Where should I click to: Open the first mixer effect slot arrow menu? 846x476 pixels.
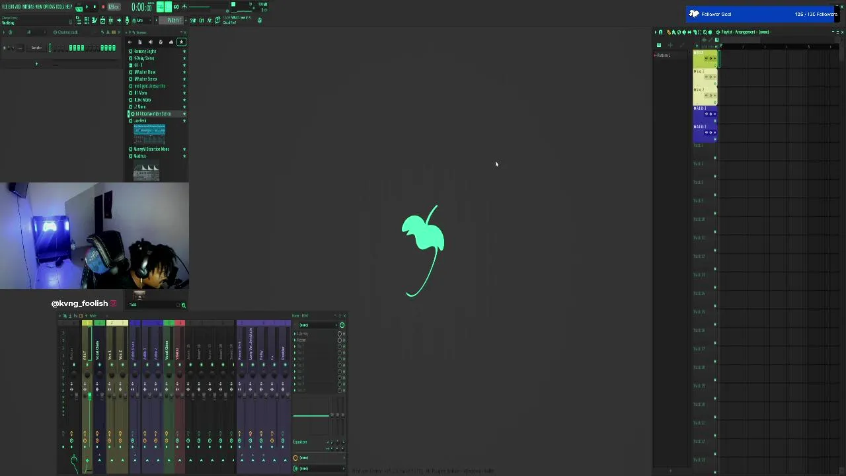(x=295, y=334)
